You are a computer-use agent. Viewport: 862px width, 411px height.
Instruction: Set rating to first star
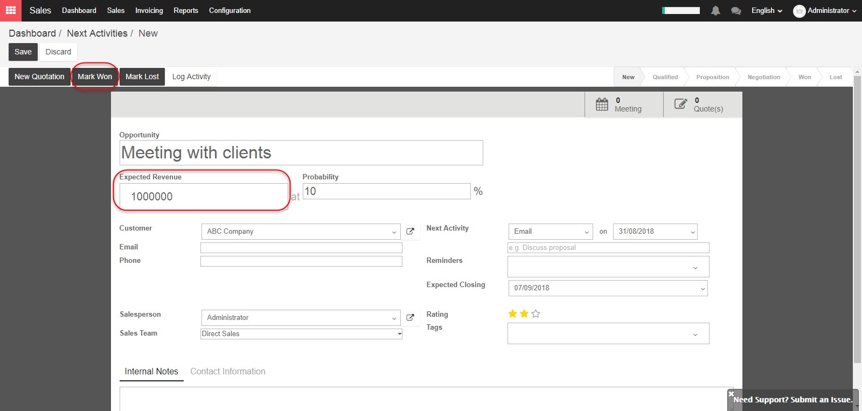tap(512, 314)
